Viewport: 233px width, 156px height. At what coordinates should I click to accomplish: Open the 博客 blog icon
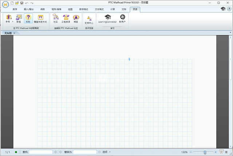pyautogui.click(x=76, y=18)
